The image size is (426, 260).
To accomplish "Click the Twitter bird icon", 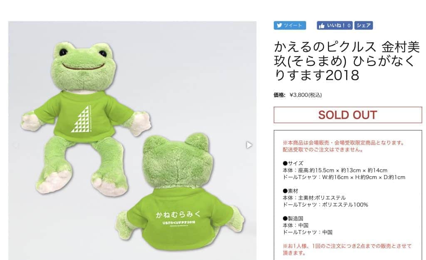I will point(279,25).
